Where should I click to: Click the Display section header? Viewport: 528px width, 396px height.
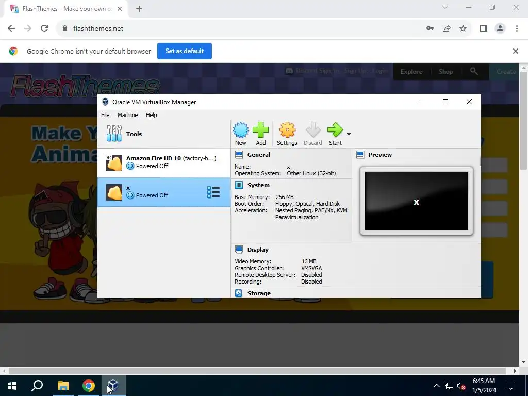click(258, 250)
